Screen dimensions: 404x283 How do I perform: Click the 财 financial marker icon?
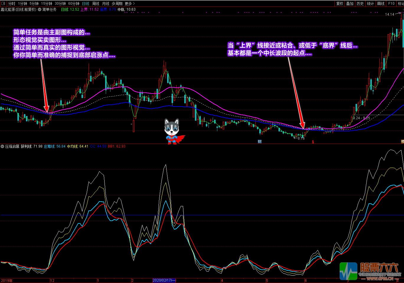260,142
